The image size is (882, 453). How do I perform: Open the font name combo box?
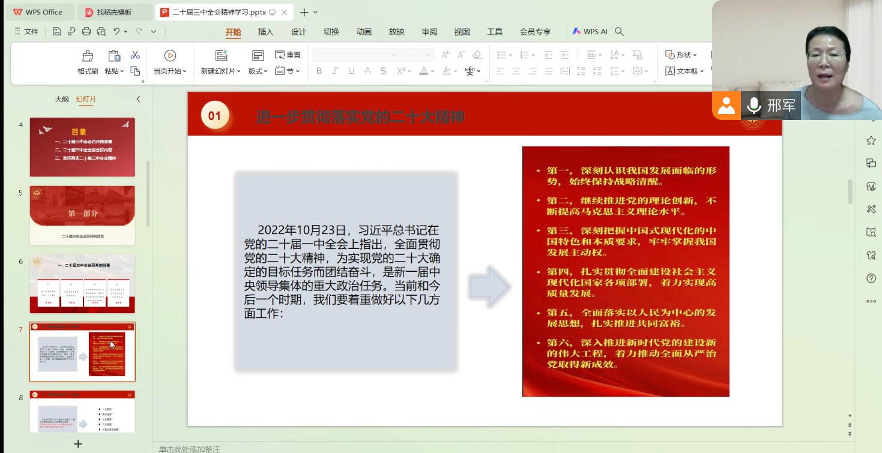pos(355,55)
